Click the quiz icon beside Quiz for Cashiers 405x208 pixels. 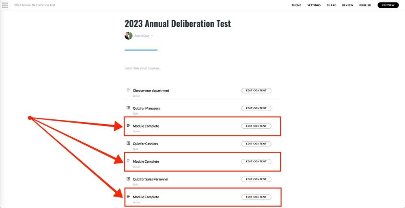[x=128, y=143]
